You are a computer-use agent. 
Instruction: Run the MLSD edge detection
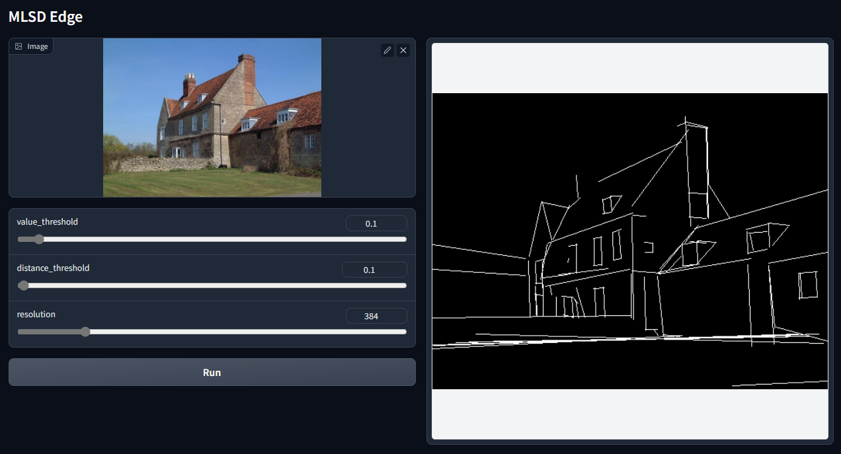coord(212,372)
